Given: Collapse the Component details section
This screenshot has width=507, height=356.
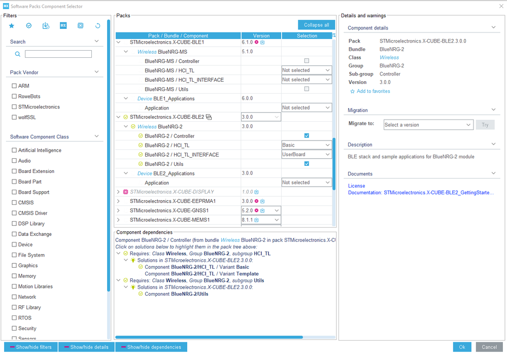Looking at the screenshot, I should [x=493, y=27].
